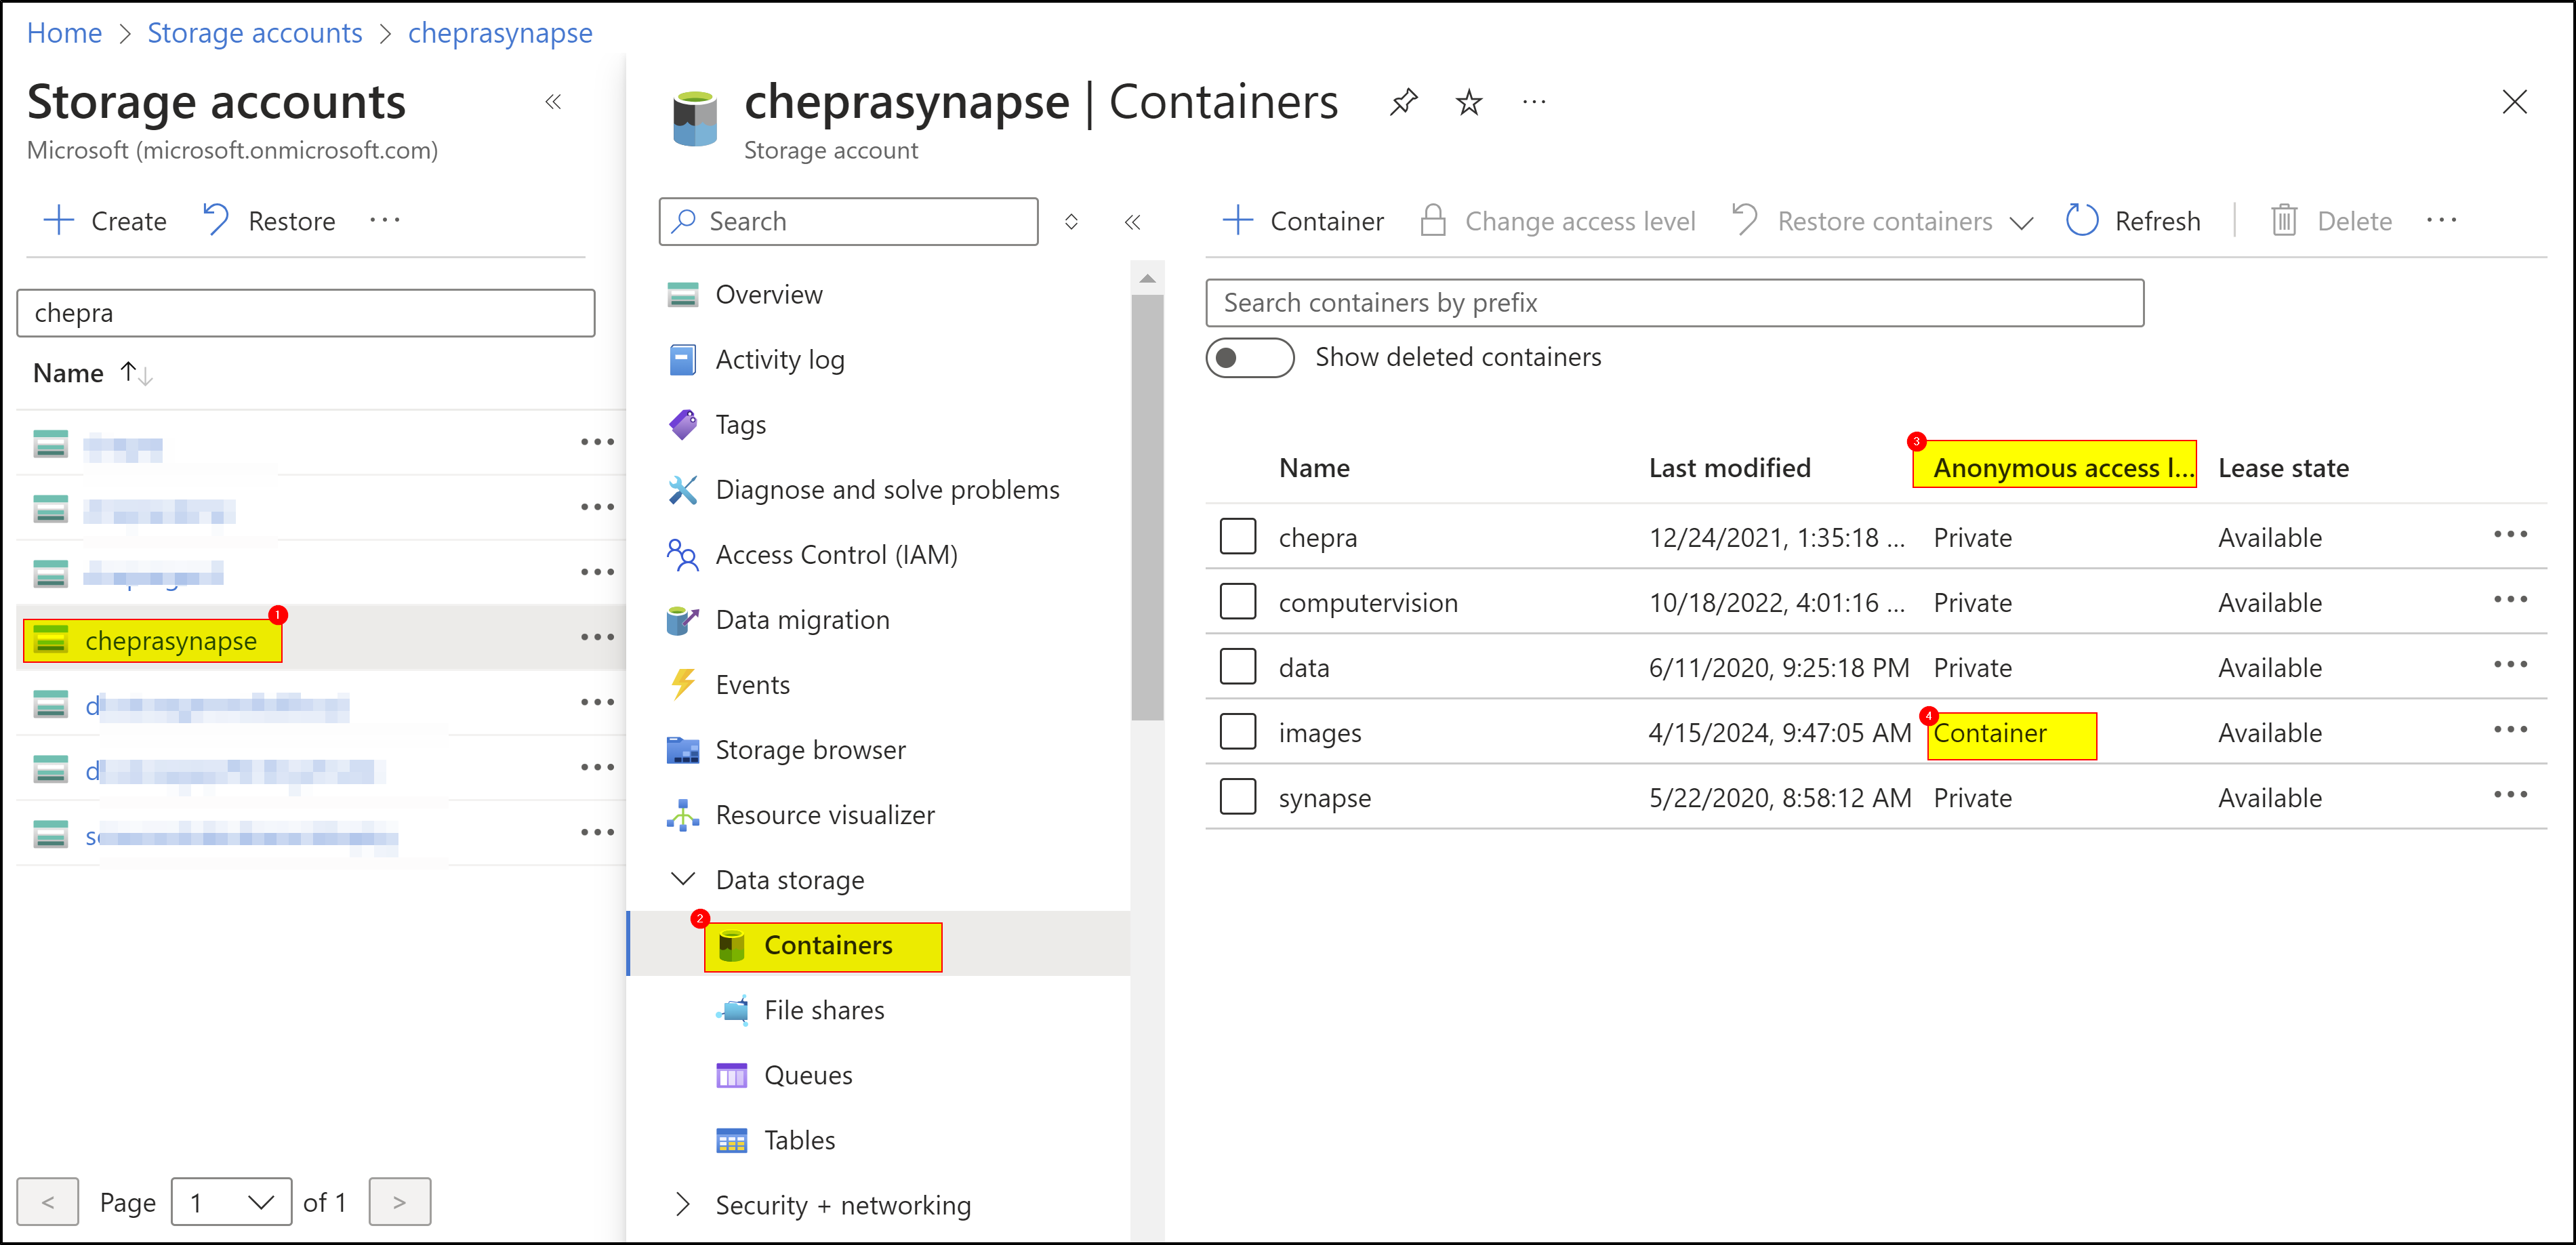Open Resource visualizer menu item
Image resolution: width=2576 pixels, height=1245 pixels.
pyautogui.click(x=824, y=815)
